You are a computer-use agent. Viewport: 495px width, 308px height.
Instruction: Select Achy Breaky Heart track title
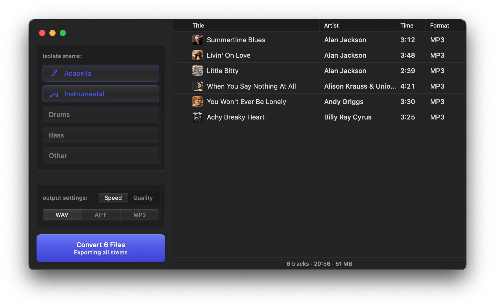coord(236,117)
